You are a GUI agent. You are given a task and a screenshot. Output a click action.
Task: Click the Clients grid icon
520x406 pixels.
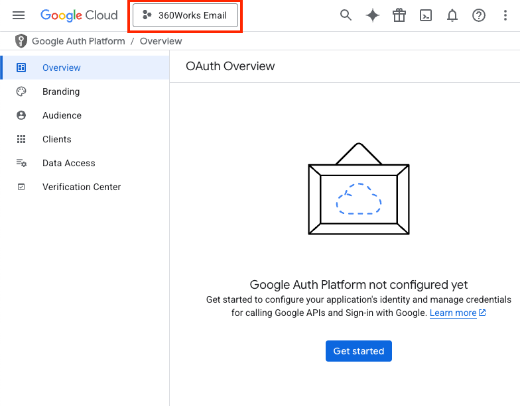pos(21,139)
